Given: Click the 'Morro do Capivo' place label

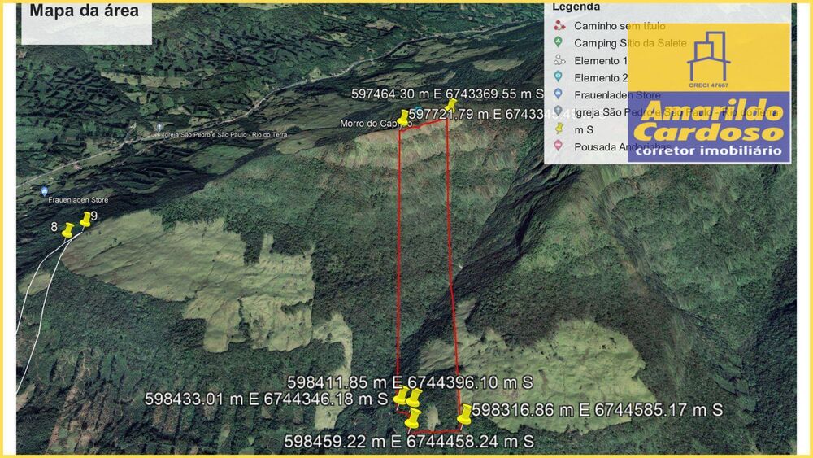Looking at the screenshot, I should tap(376, 124).
